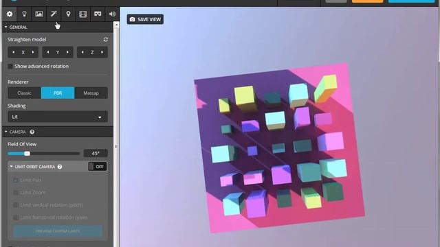
Task: Toggle Limit Orbit Camera OFF switch
Action: 98,167
